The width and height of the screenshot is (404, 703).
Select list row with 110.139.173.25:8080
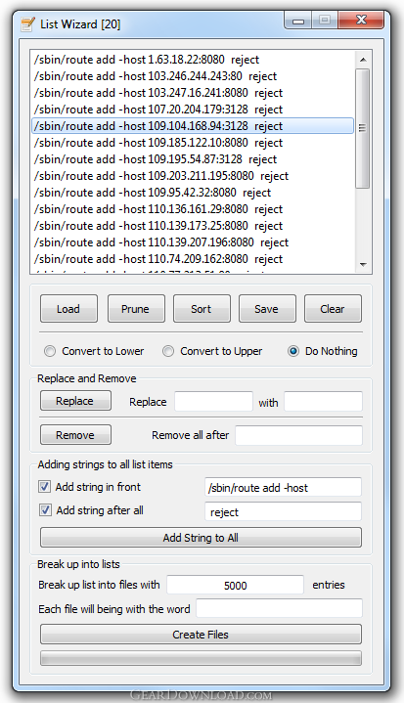pos(193,226)
